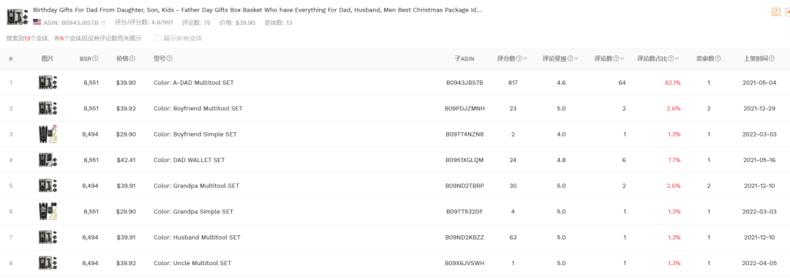Open the 评论星级 column sort dropdown
790x279 pixels.
tap(576, 59)
